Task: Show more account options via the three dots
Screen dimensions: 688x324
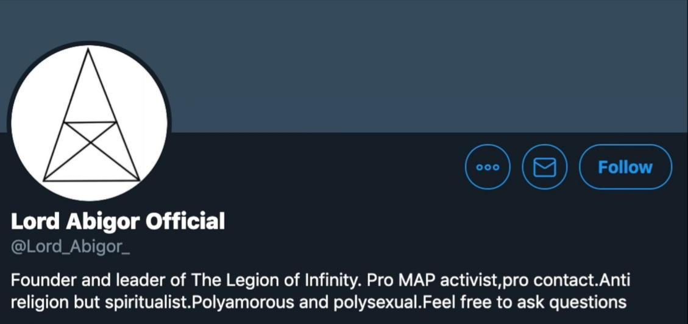Action: click(x=488, y=167)
